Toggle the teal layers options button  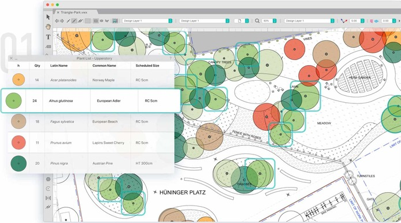click(115, 21)
